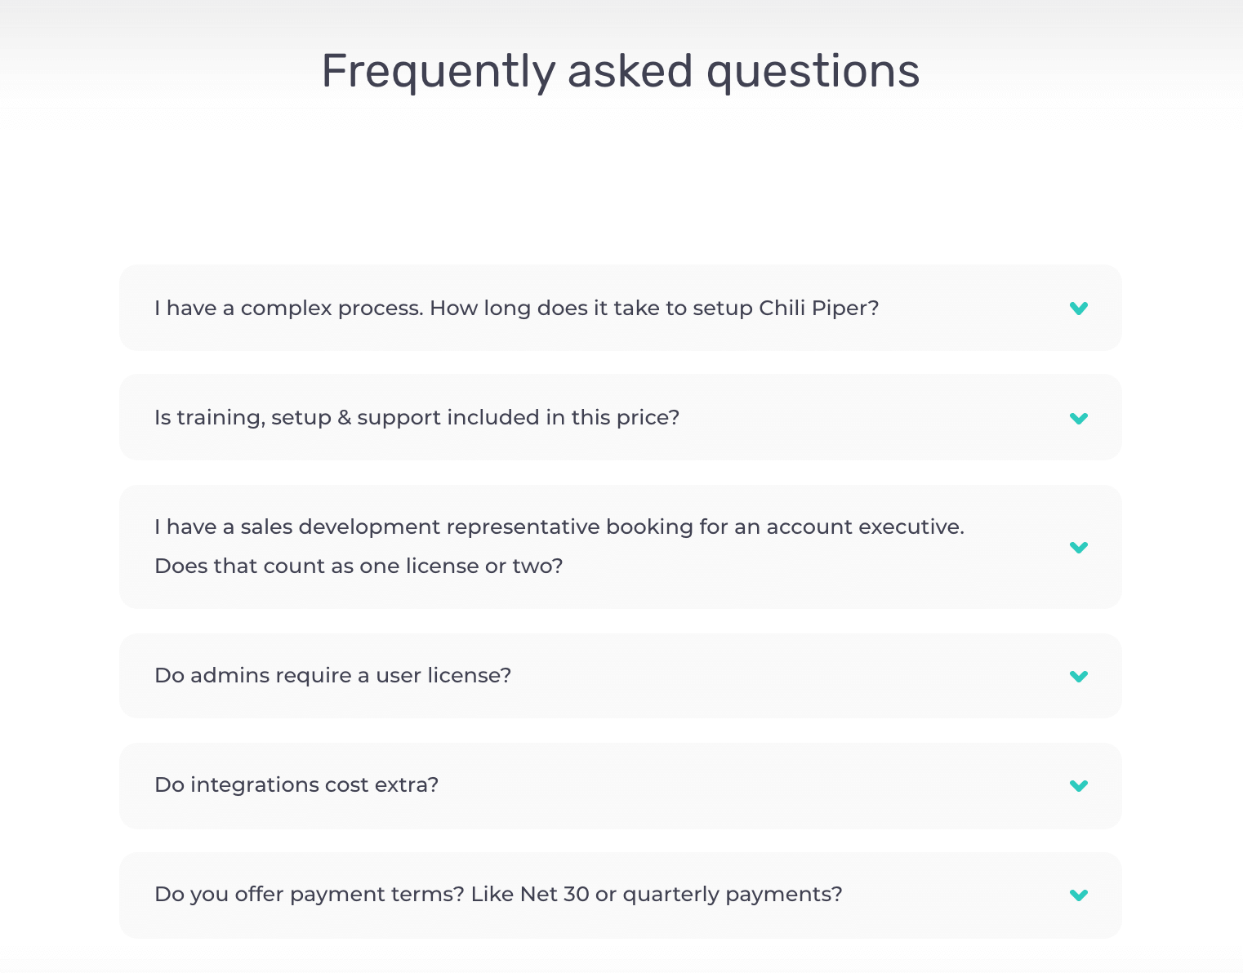The height and width of the screenshot is (973, 1243).
Task: Click the chevron on the sales development representative question
Action: pos(1079,548)
